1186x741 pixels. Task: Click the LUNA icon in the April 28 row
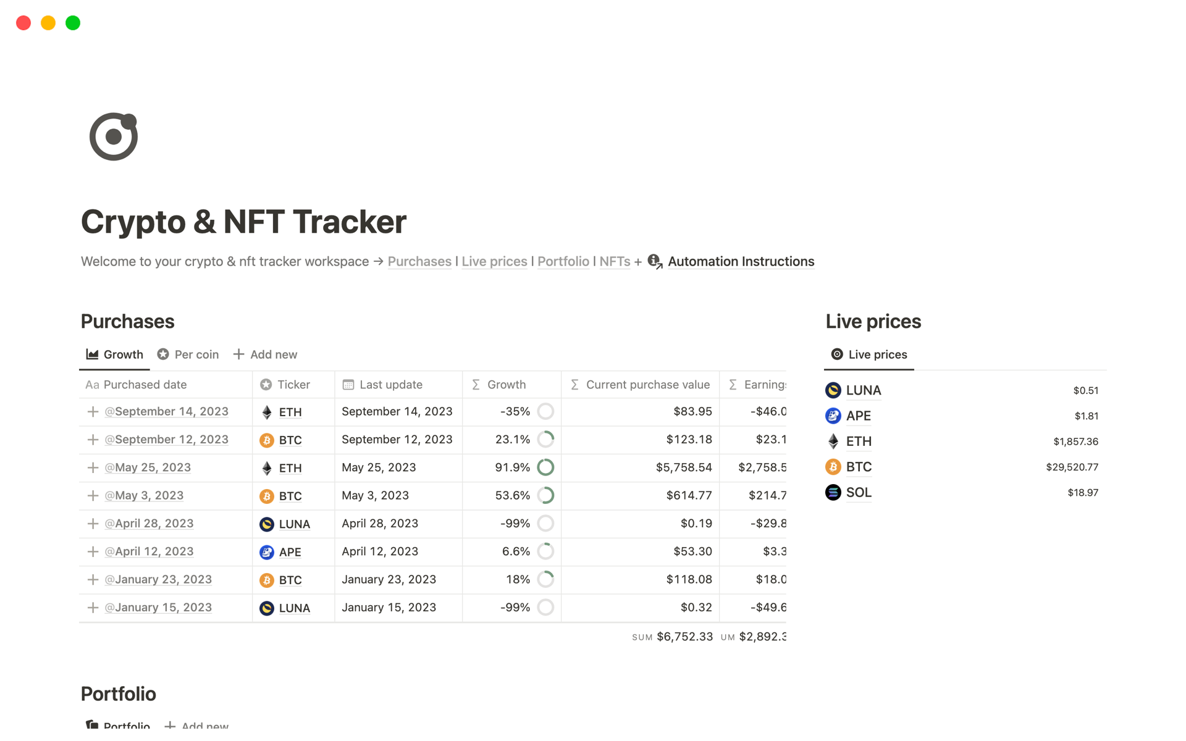pos(267,524)
